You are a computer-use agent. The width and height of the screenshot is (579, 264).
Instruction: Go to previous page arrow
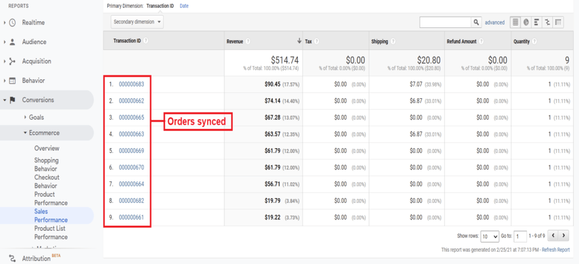pyautogui.click(x=553, y=235)
